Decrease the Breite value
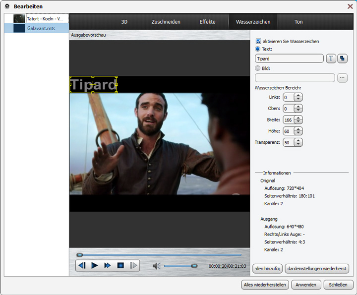The height and width of the screenshot is (295, 357). pos(298,122)
